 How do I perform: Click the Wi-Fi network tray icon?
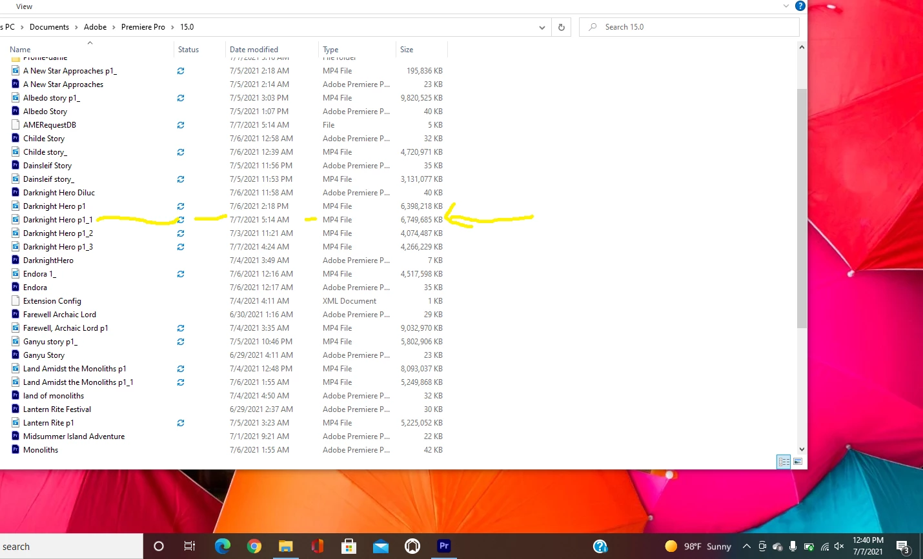tap(824, 547)
